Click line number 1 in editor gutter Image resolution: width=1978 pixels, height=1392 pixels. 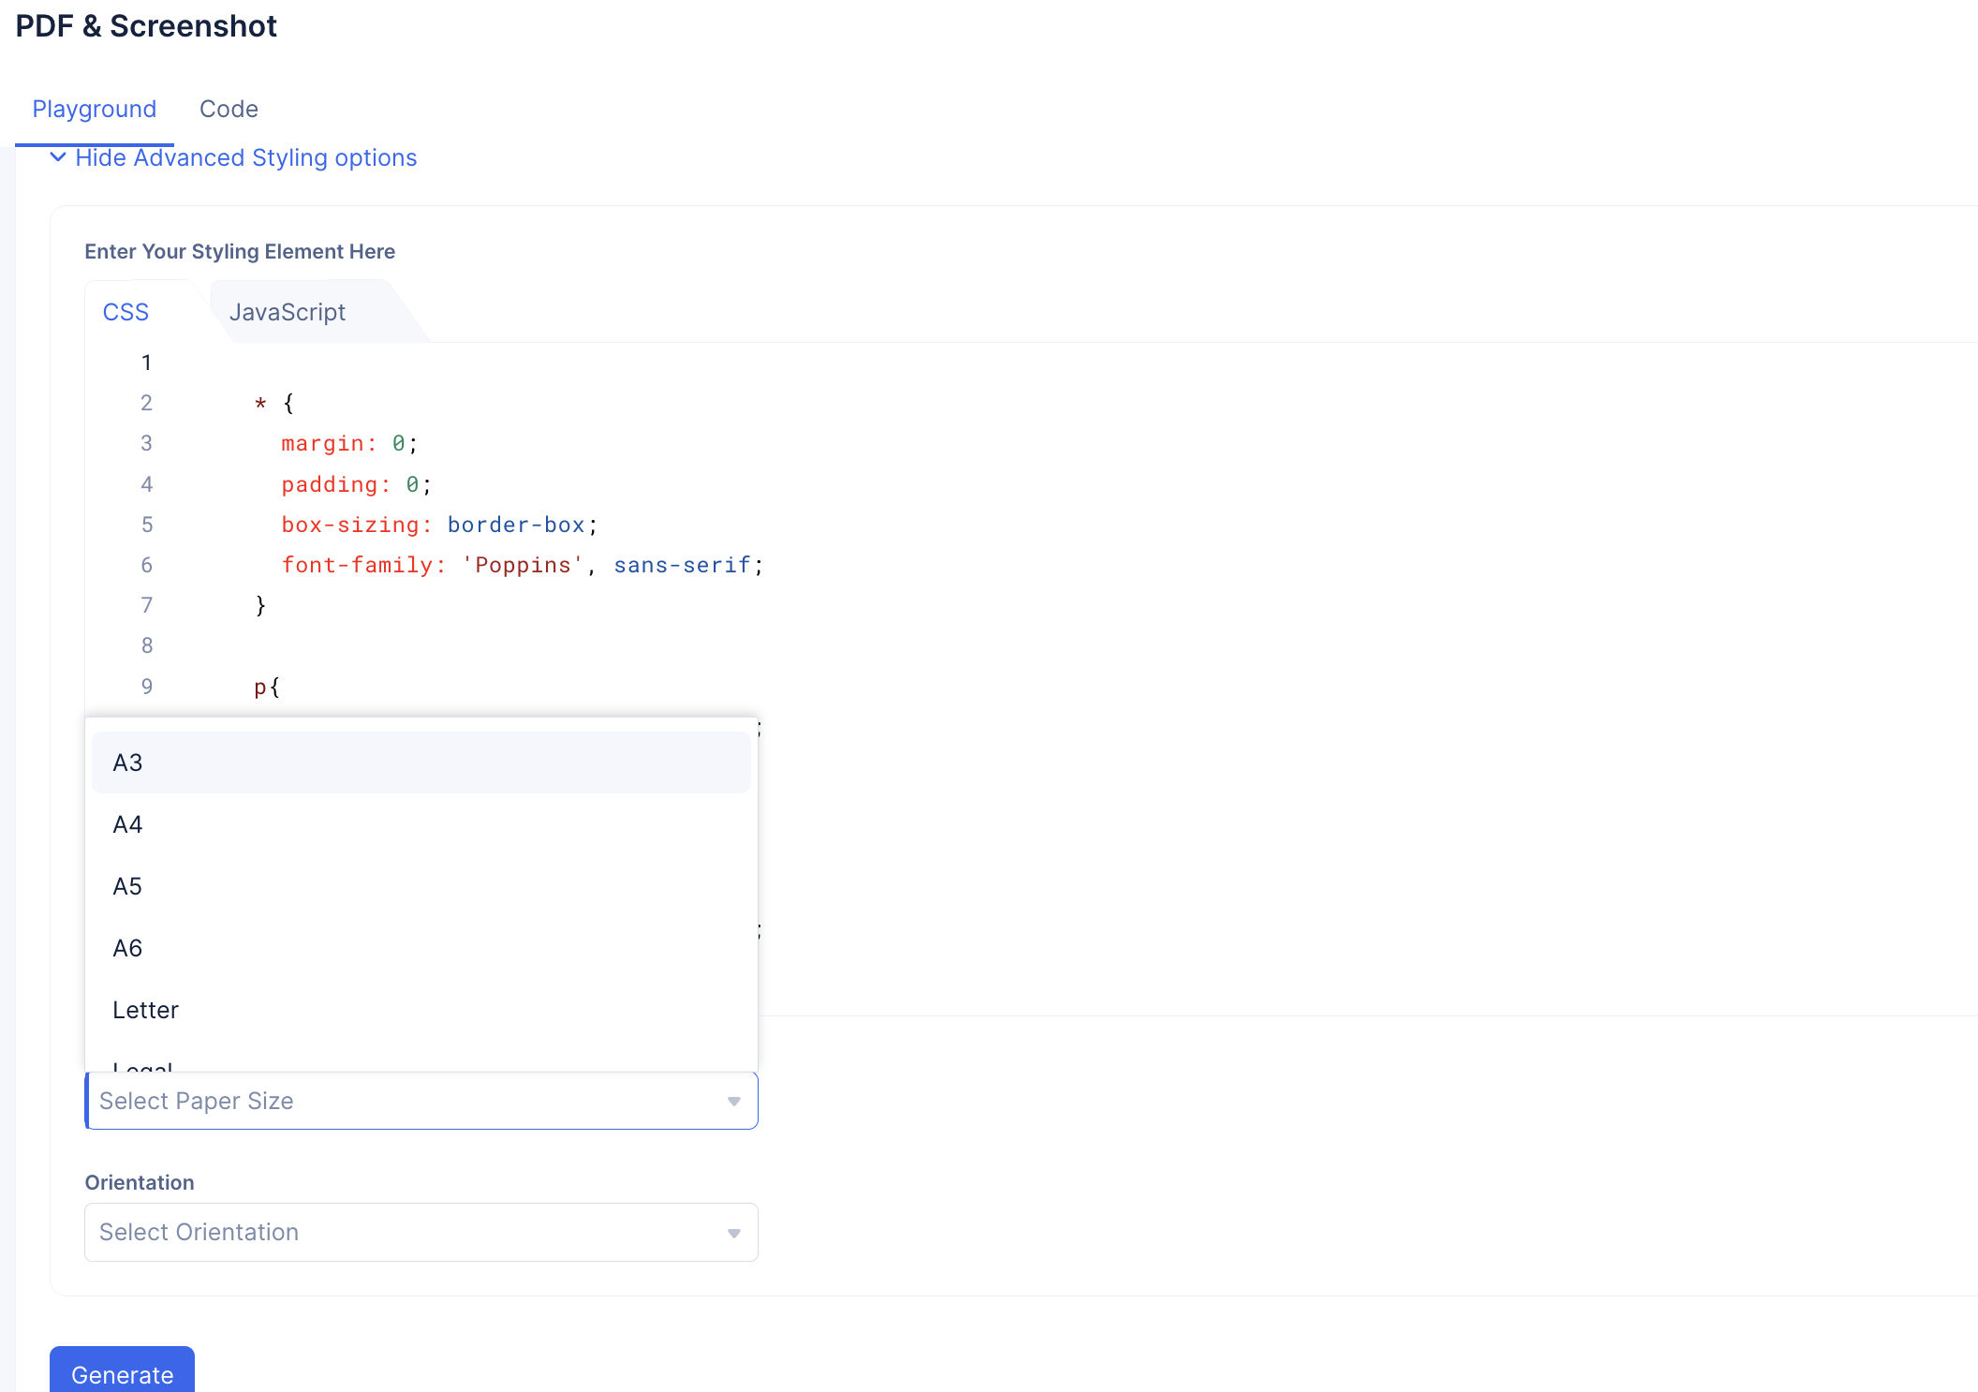point(146,363)
